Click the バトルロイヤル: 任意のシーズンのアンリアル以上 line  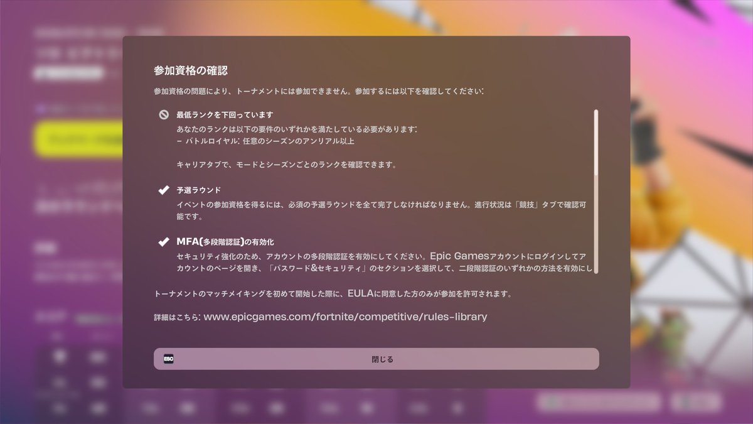(x=265, y=141)
